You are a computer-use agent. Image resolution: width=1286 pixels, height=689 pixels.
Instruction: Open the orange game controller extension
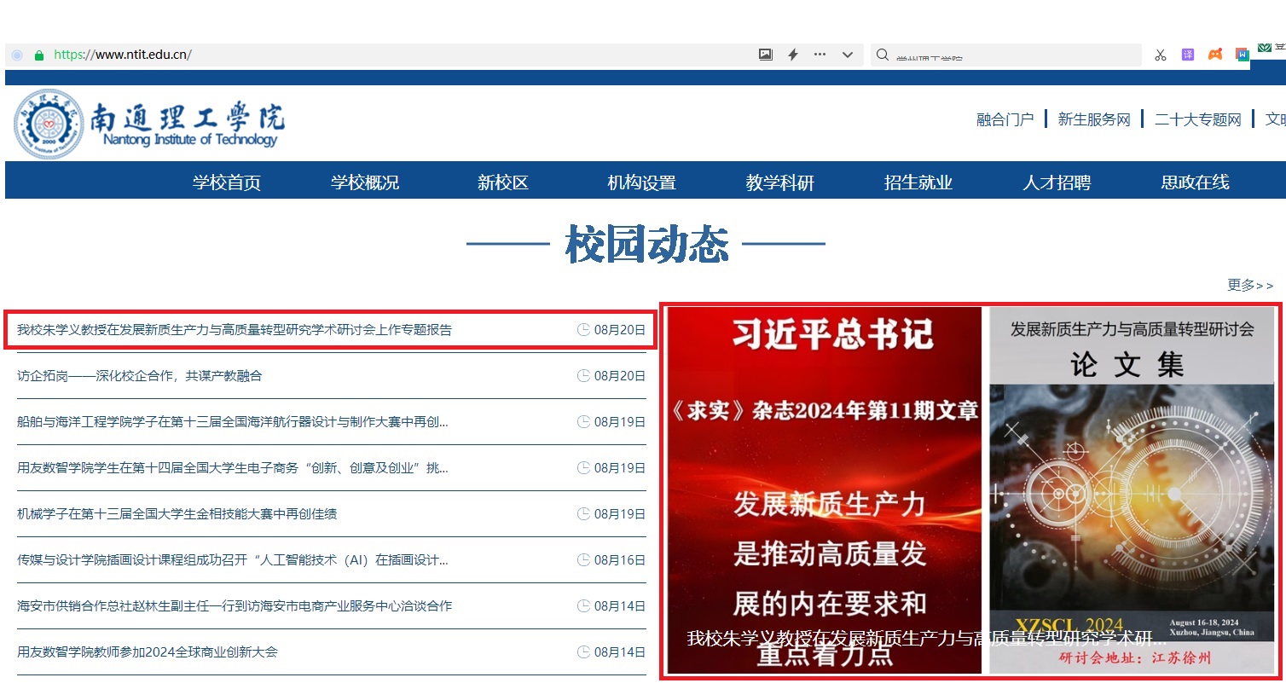[x=1215, y=55]
